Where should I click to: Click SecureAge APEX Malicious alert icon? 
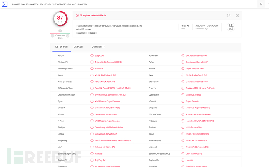(92, 69)
